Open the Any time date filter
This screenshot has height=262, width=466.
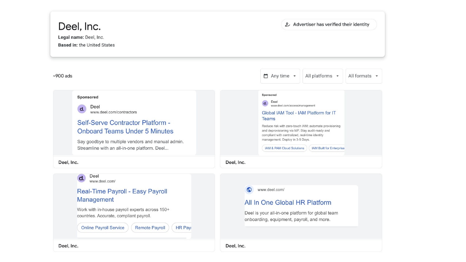[280, 76]
